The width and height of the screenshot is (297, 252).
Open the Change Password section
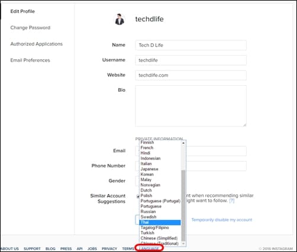[x=30, y=28]
